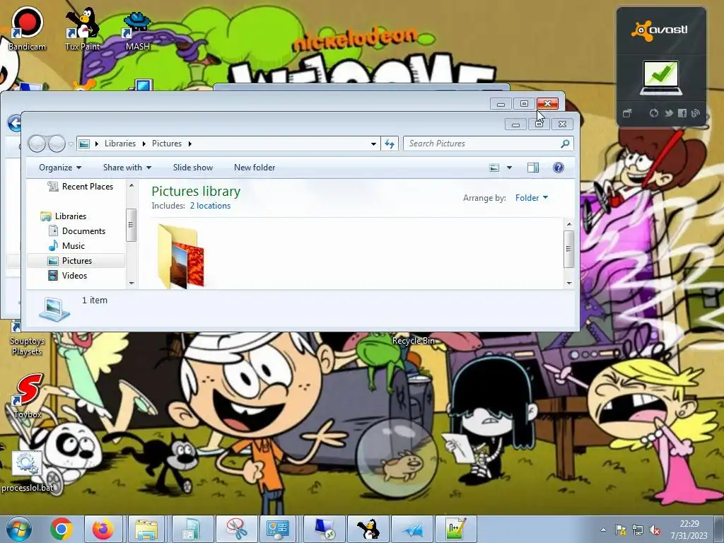
Task: Click Avast gadget blog feed icon
Action: click(696, 113)
